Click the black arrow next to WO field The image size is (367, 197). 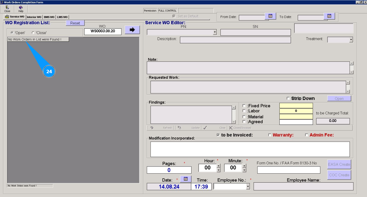(x=132, y=30)
